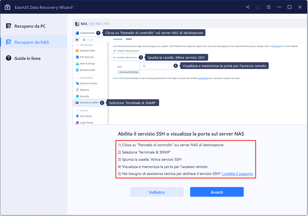
Task: Click the NAS IP address 192.168.1.151
Action: pyautogui.click(x=99, y=24)
